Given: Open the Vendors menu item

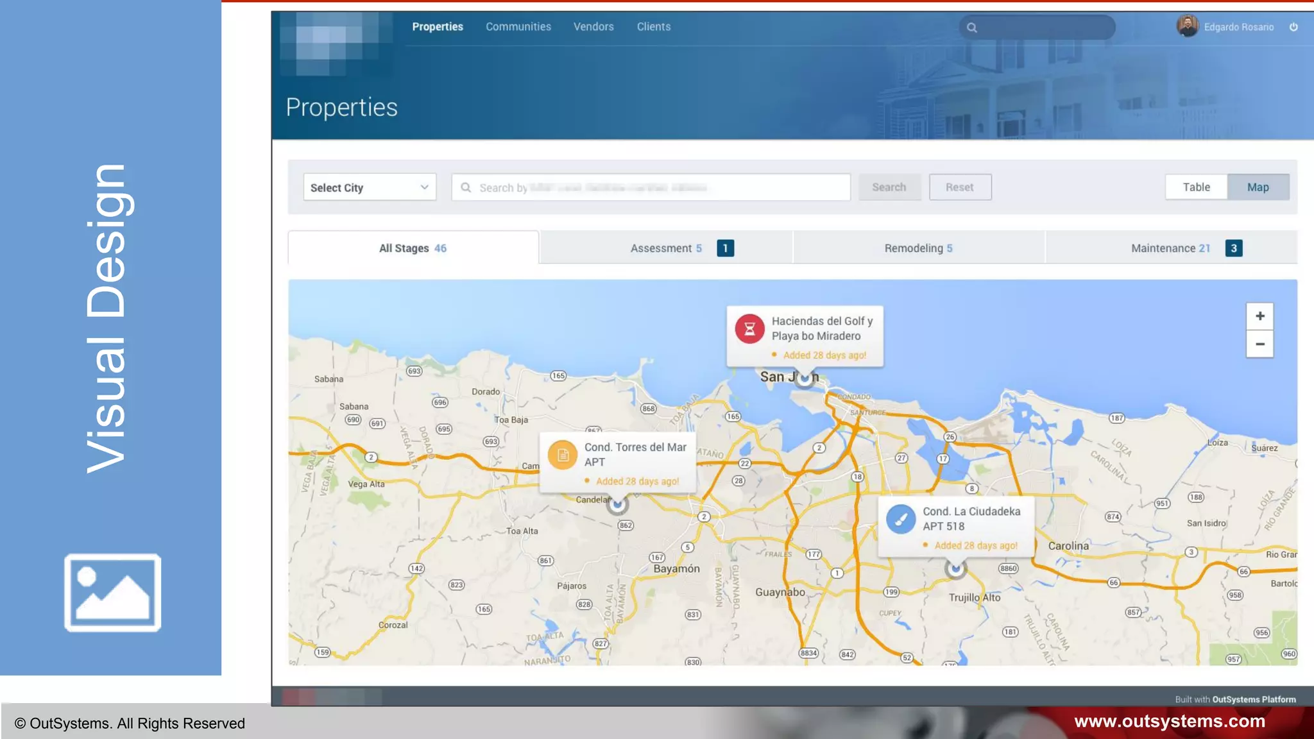Looking at the screenshot, I should pos(593,27).
